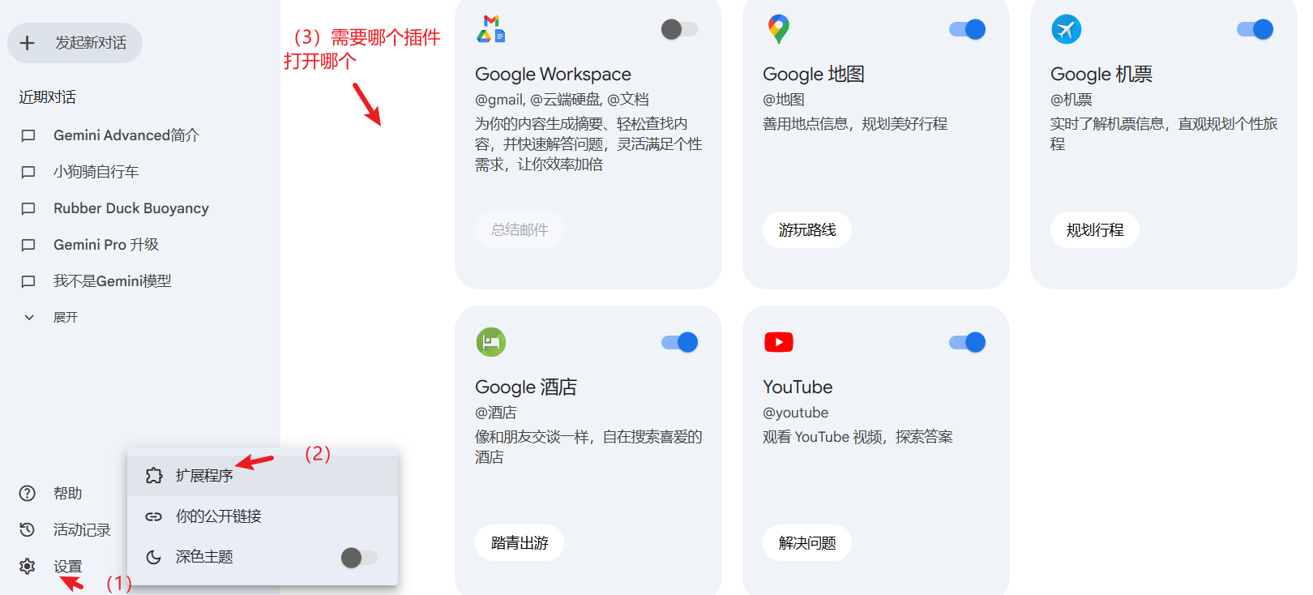Screen dimensions: 1313x595
Task: Click the Google 地图 card title
Action: (814, 75)
